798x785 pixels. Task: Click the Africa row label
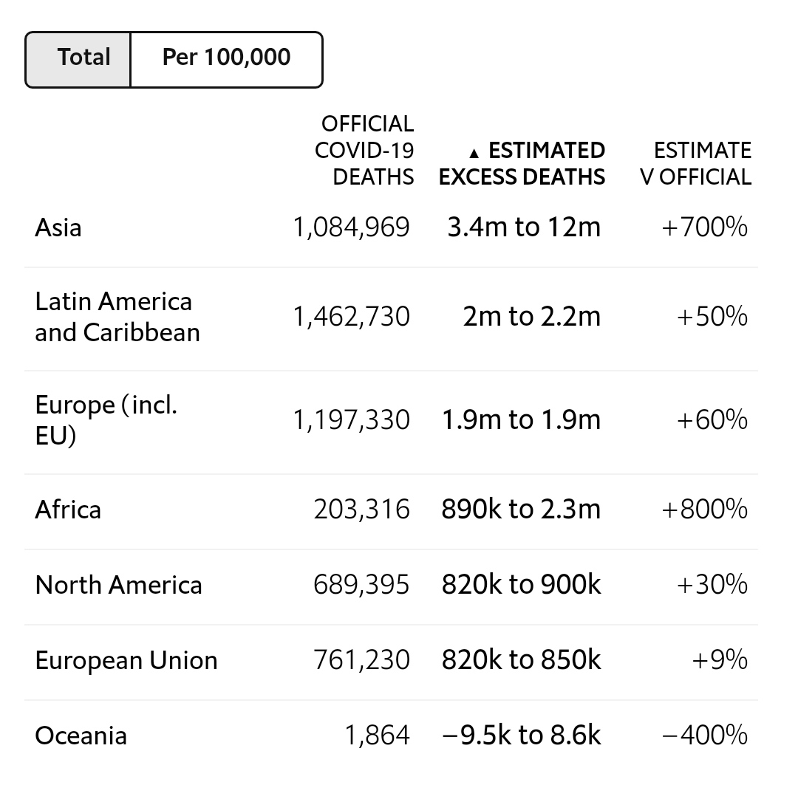pyautogui.click(x=68, y=510)
